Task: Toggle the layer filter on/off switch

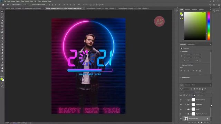Action: tap(205, 89)
